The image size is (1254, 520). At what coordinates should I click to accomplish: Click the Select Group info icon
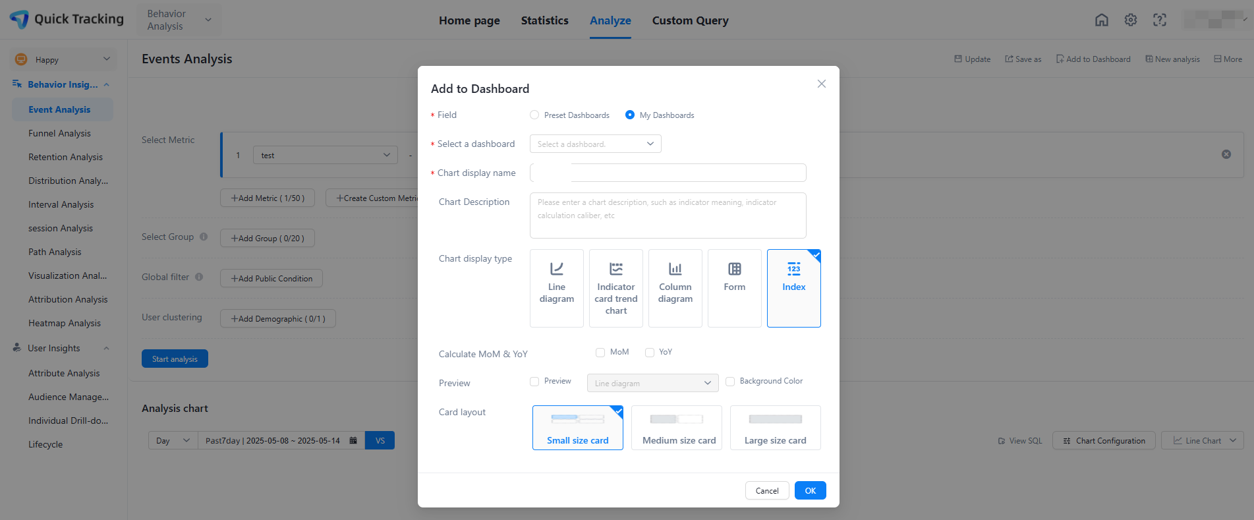coord(204,237)
